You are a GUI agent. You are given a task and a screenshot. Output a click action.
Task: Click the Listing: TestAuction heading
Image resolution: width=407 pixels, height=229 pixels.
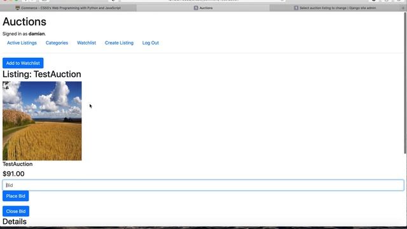[42, 74]
